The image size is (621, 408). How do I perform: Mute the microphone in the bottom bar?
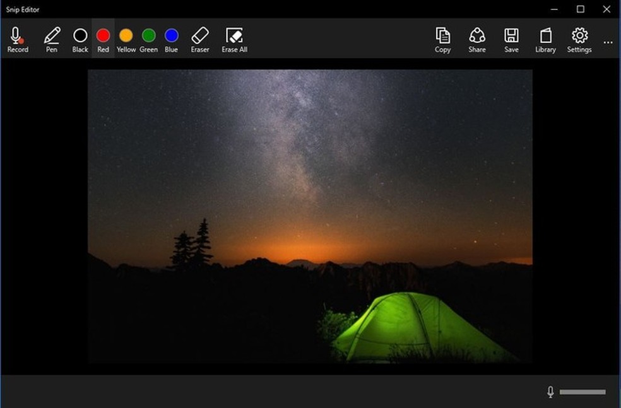(x=550, y=391)
